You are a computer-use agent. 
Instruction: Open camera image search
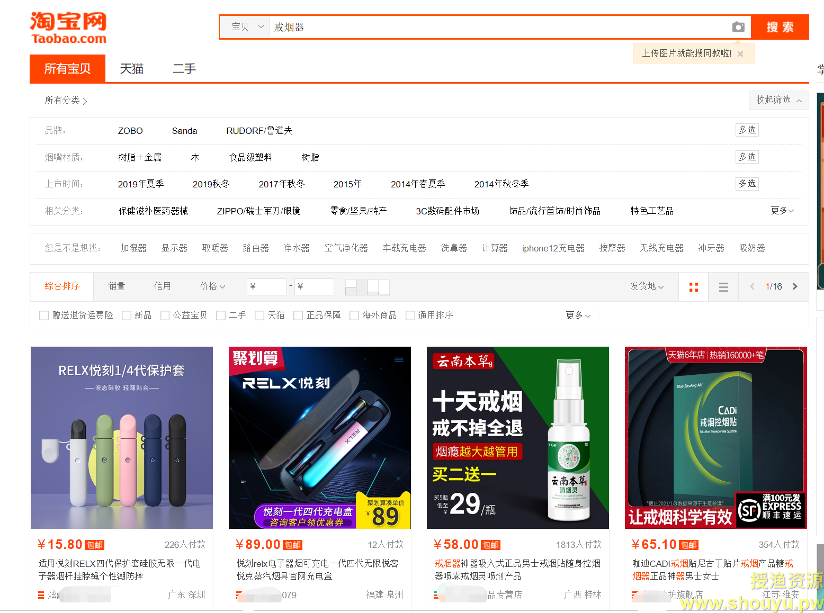[738, 27]
